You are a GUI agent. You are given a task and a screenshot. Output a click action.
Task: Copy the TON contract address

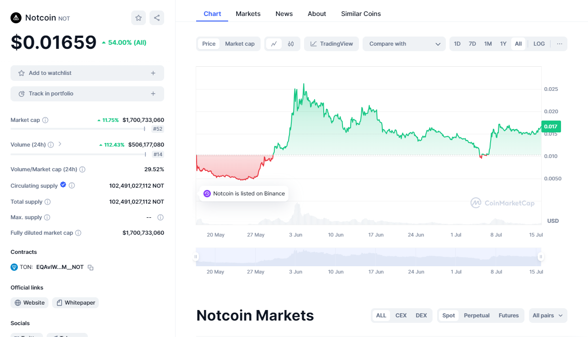(x=91, y=267)
